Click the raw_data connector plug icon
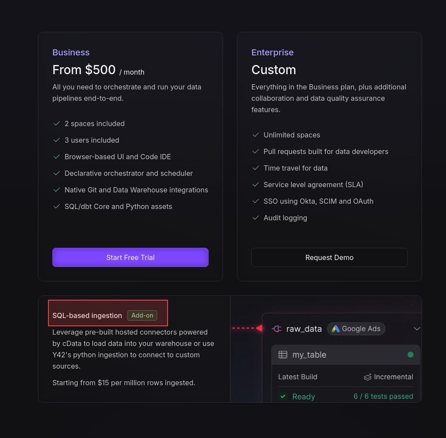The width and height of the screenshot is (446, 438). click(x=277, y=329)
